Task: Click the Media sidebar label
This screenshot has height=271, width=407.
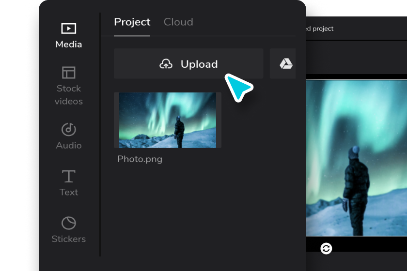Action: (68, 45)
